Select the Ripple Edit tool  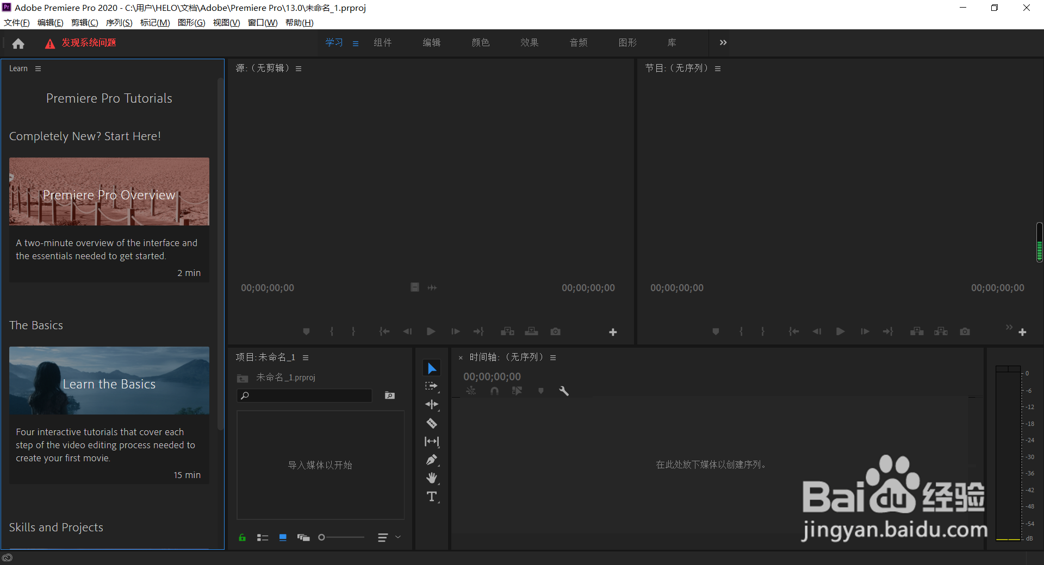coord(432,405)
